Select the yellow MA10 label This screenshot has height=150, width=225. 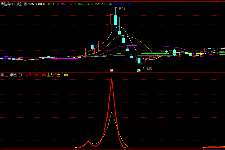[x=51, y=4]
